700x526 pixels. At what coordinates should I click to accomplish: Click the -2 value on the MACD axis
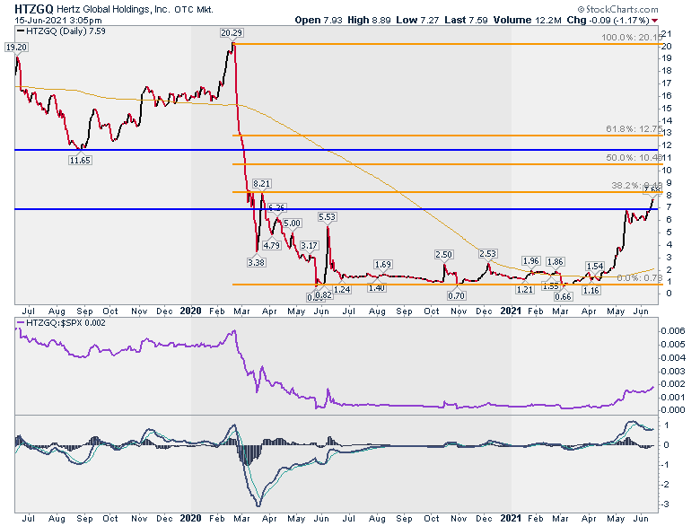tap(664, 485)
